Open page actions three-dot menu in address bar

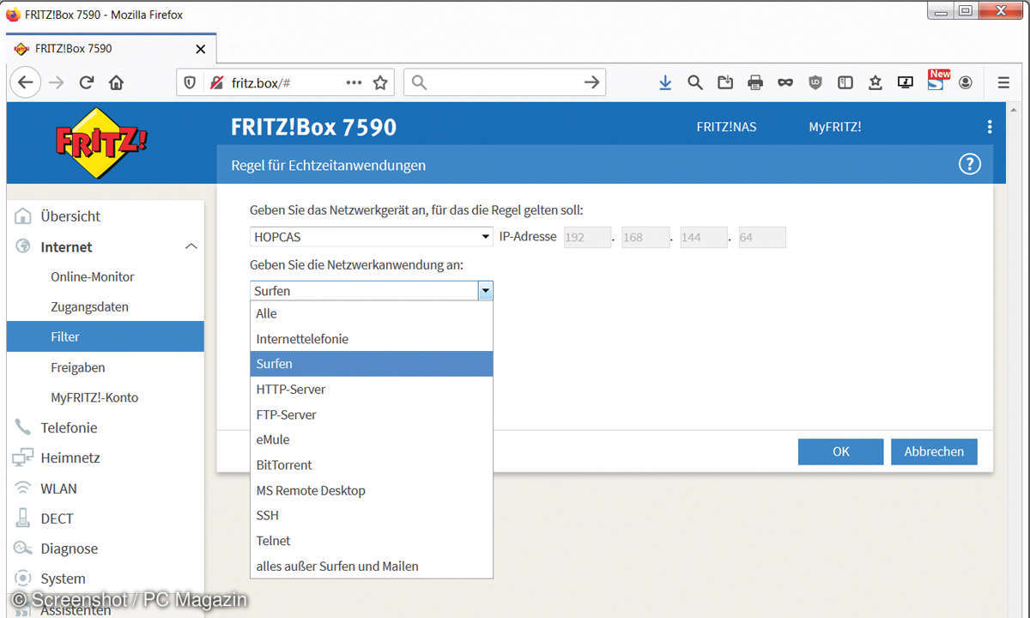tap(354, 82)
